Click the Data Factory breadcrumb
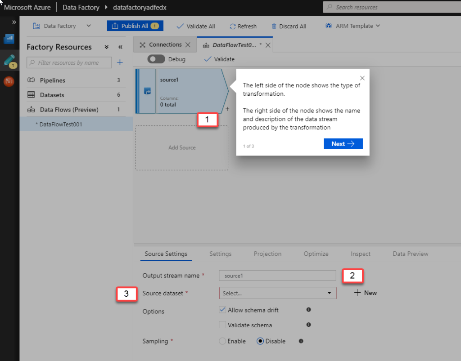Viewport: 461px width, 361px height. coord(81,7)
